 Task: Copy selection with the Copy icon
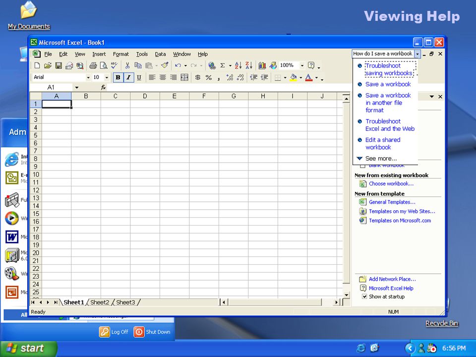coord(138,65)
